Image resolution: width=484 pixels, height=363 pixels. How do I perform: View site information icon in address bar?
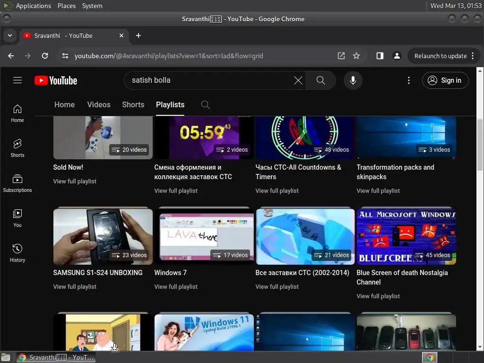click(65, 56)
